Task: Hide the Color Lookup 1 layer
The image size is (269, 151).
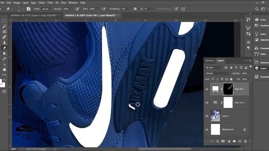Action: (207, 102)
